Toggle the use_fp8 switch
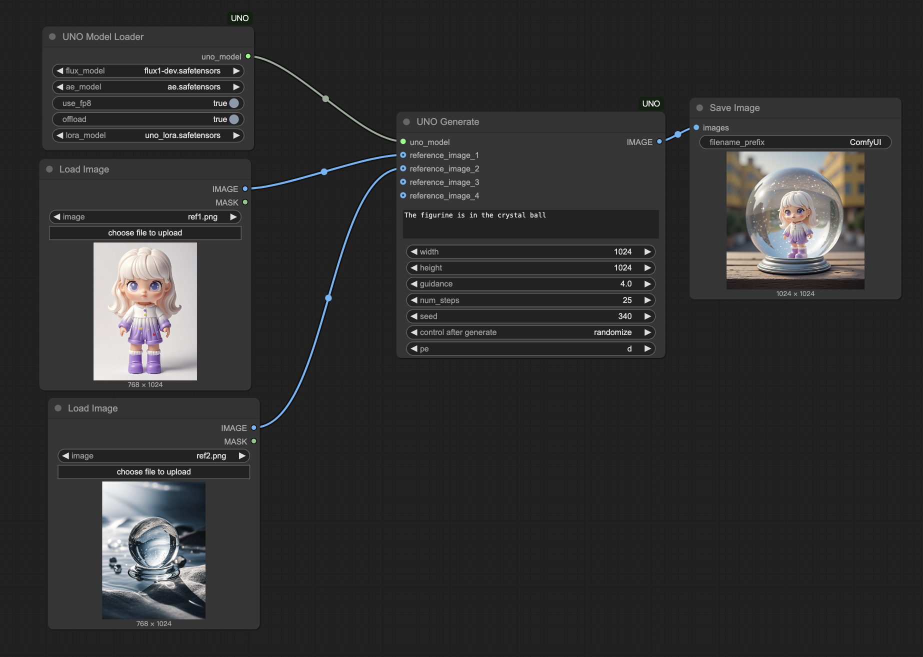The height and width of the screenshot is (657, 923). coord(234,103)
